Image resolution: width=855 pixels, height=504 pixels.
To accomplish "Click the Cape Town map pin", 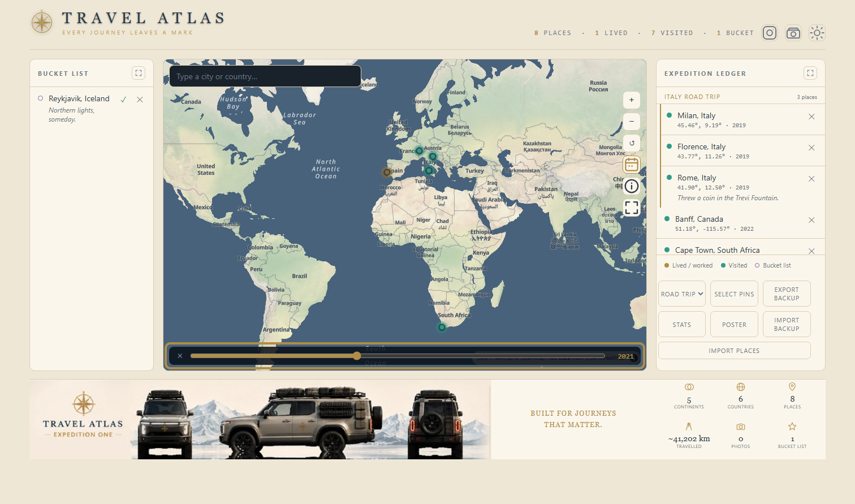I will click(x=442, y=327).
